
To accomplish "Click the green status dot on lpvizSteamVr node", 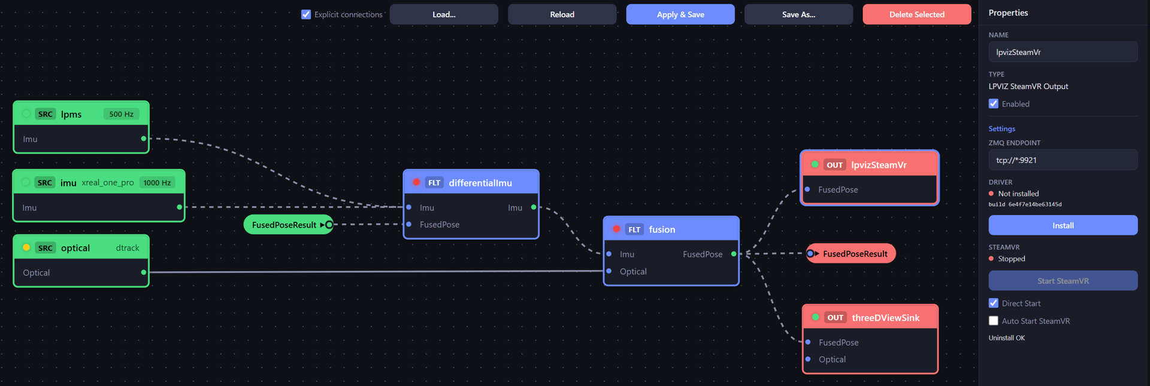I will (x=815, y=164).
